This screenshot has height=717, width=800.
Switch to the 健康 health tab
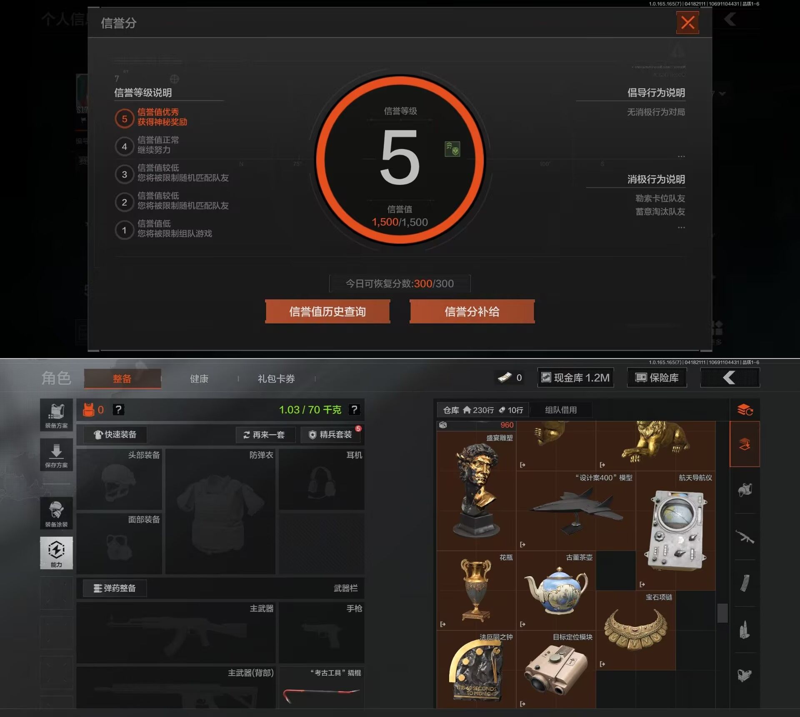pos(199,378)
